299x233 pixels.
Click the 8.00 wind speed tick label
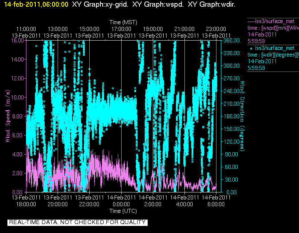coord(17,116)
